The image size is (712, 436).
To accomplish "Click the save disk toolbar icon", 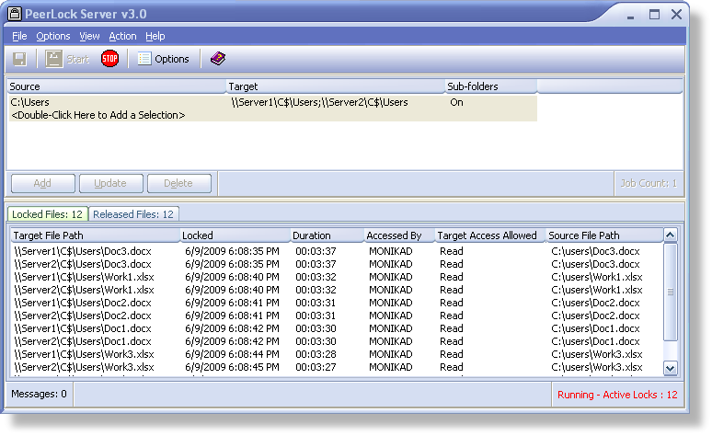I will tap(19, 59).
